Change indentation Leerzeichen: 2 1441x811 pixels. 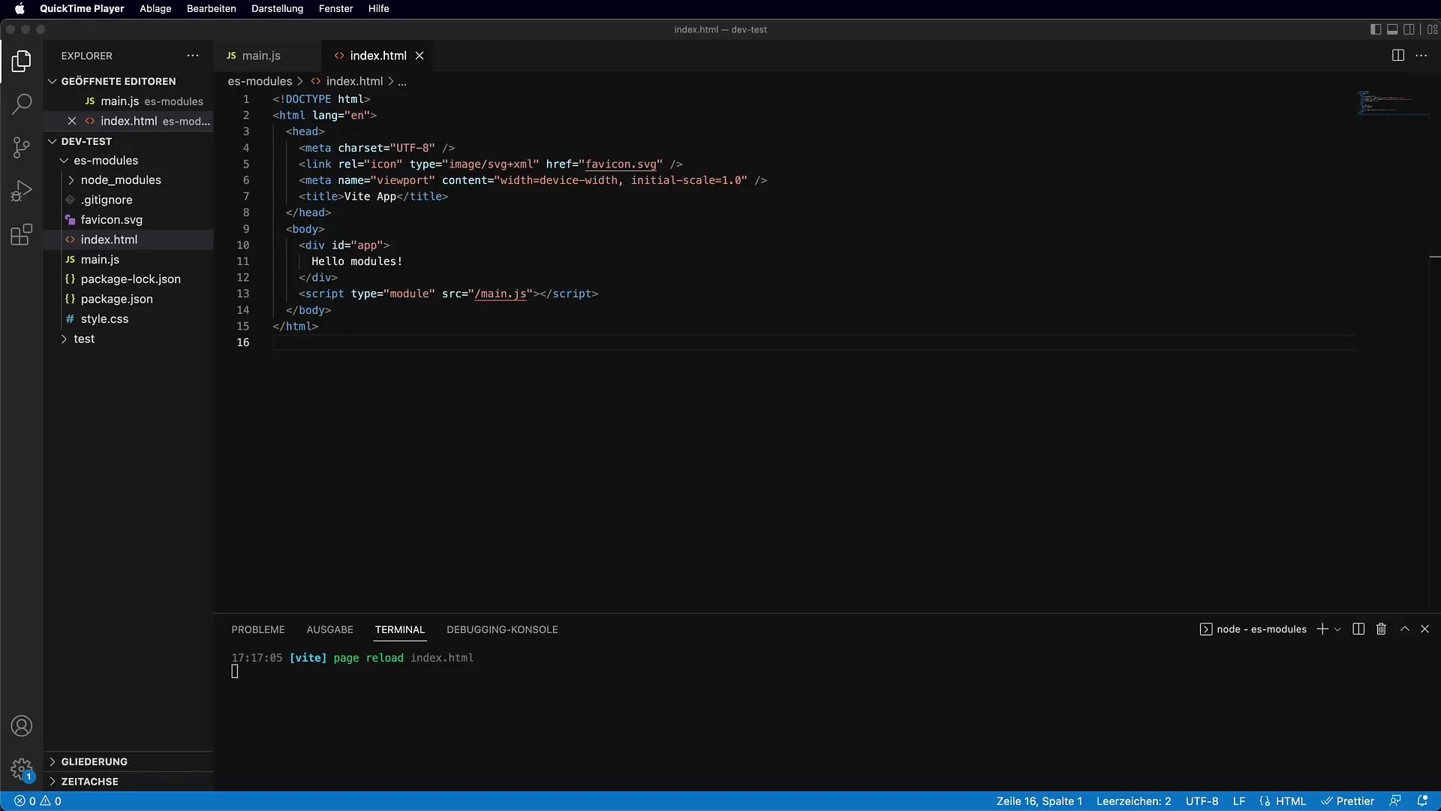point(1133,801)
